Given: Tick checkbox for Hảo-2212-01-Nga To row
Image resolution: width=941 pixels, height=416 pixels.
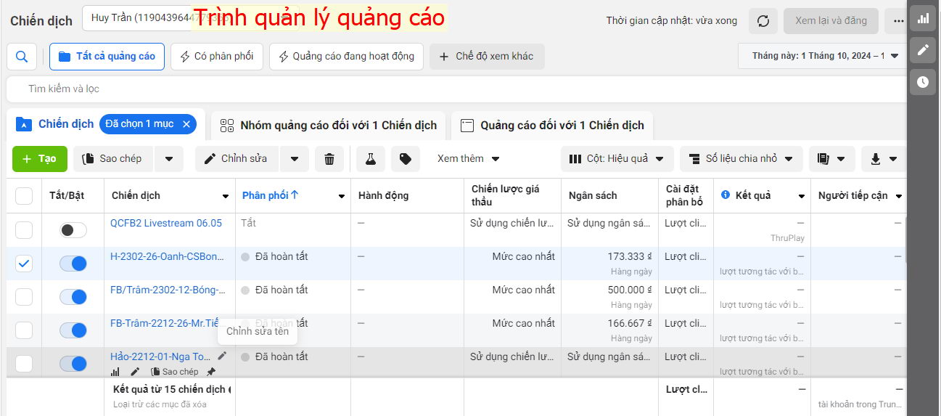Looking at the screenshot, I should click(x=24, y=364).
